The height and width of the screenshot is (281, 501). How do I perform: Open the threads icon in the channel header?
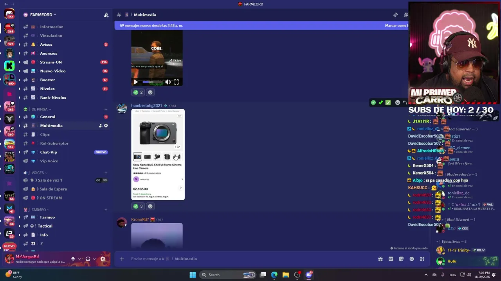(396, 15)
